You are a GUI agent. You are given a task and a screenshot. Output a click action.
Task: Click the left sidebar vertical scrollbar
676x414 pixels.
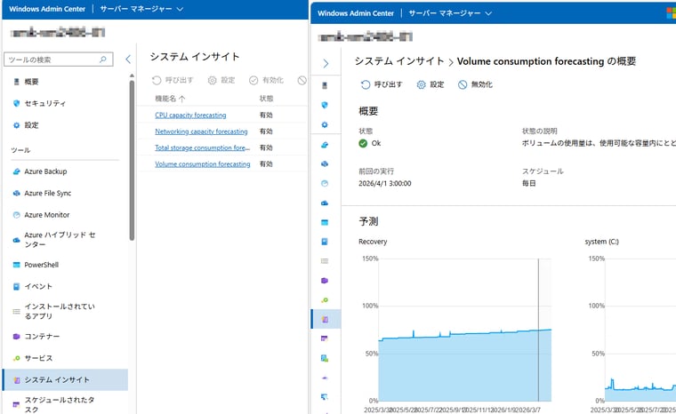tap(132, 159)
